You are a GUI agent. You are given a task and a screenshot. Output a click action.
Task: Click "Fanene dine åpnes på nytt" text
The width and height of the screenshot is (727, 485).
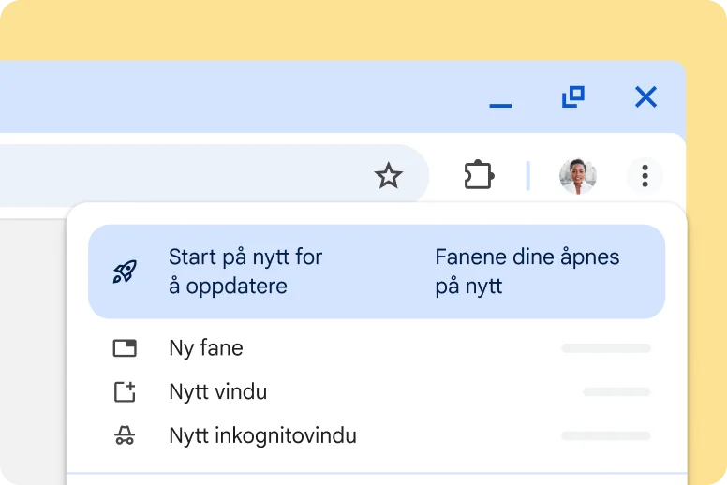tap(527, 272)
